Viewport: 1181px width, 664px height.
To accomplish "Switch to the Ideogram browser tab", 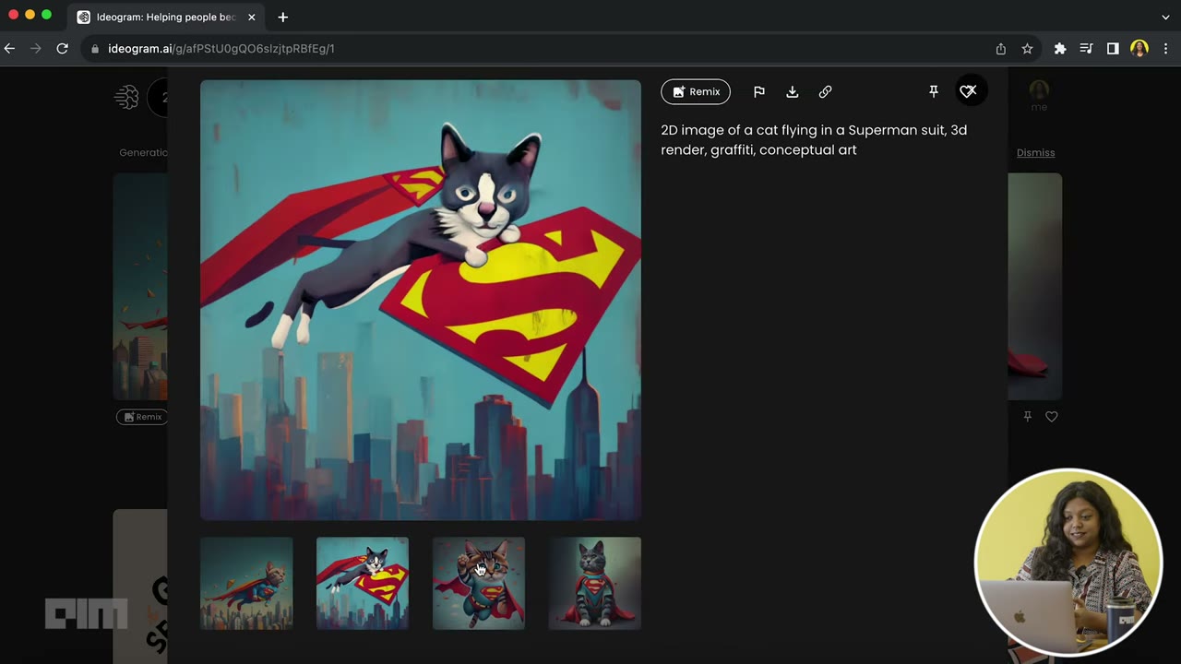I will [x=166, y=18].
